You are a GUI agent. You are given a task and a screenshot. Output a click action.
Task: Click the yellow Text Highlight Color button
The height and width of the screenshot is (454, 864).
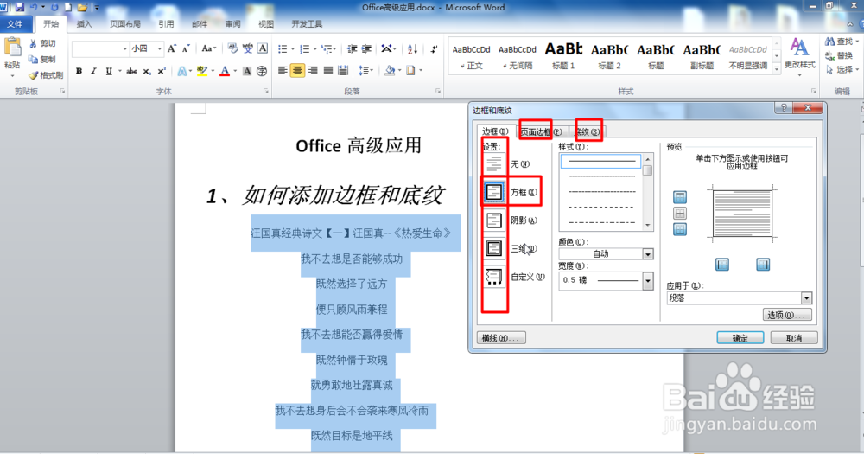(201, 71)
